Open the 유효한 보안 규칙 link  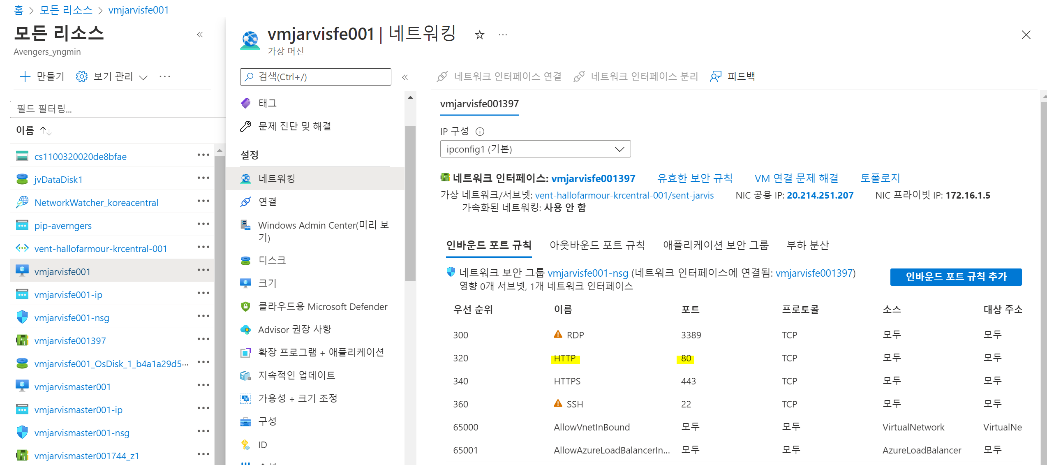click(694, 178)
